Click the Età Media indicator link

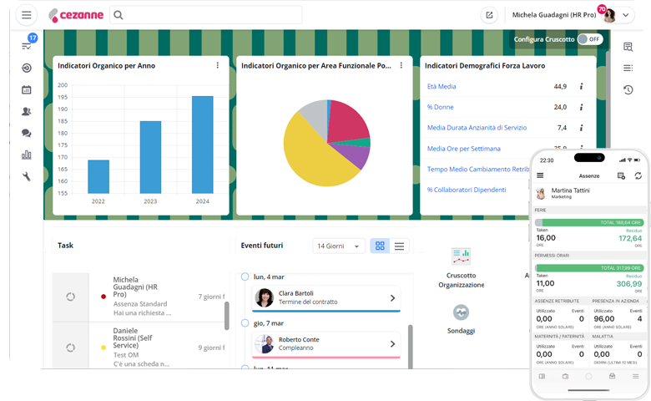point(442,86)
